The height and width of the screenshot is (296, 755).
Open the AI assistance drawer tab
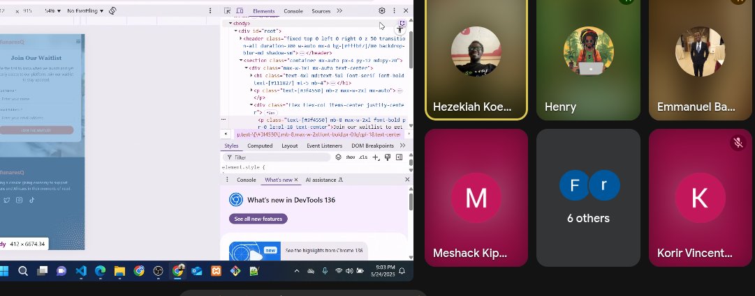coord(324,180)
